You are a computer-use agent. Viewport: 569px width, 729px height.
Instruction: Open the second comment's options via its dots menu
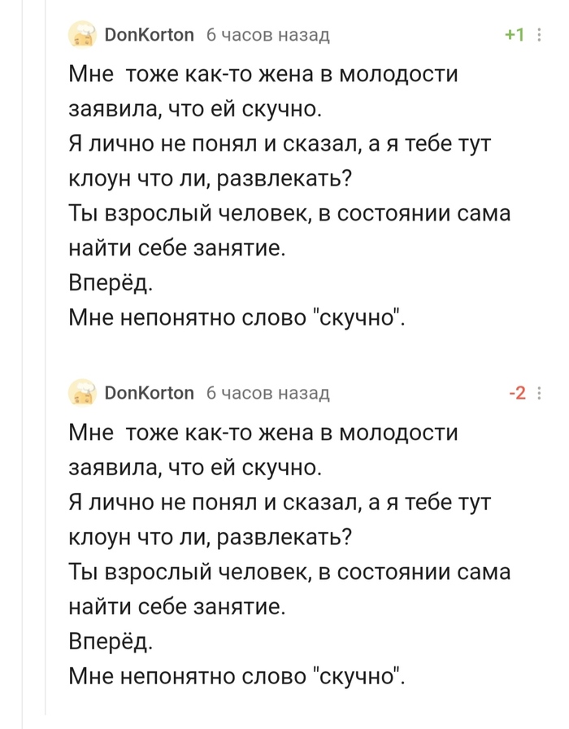pos(539,393)
